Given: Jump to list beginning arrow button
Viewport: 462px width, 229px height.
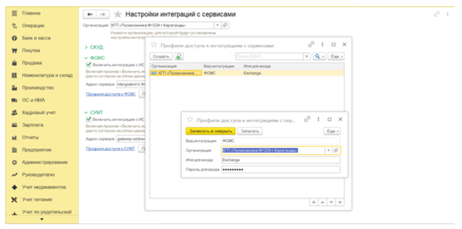Looking at the screenshot, I should tap(313, 202).
